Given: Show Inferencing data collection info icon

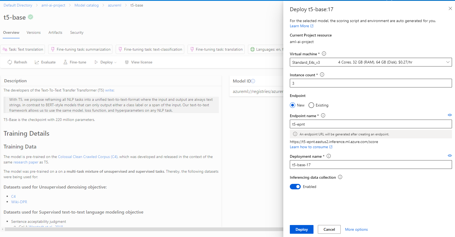Looking at the screenshot, I should tap(340, 177).
